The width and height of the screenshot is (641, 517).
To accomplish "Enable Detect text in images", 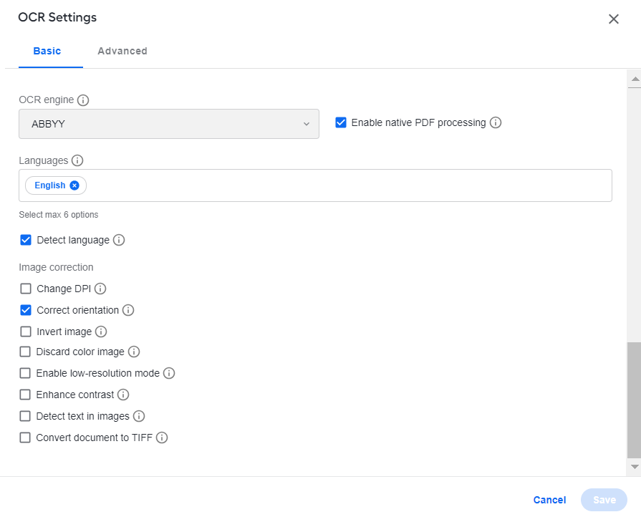I will point(25,416).
